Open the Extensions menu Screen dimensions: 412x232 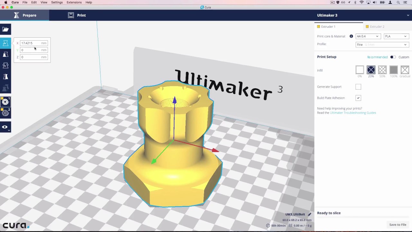click(74, 2)
